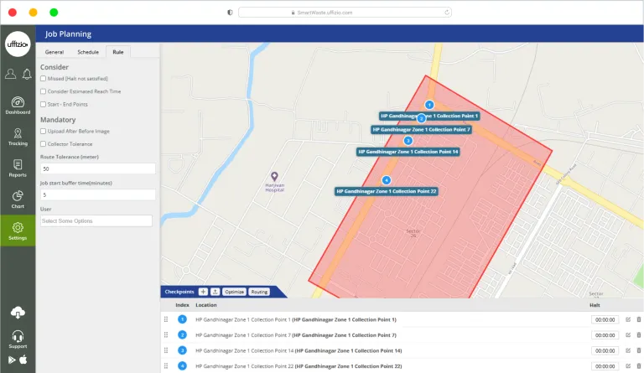Switch to the General tab
Viewport: 644px width, 373px height.
55,52
